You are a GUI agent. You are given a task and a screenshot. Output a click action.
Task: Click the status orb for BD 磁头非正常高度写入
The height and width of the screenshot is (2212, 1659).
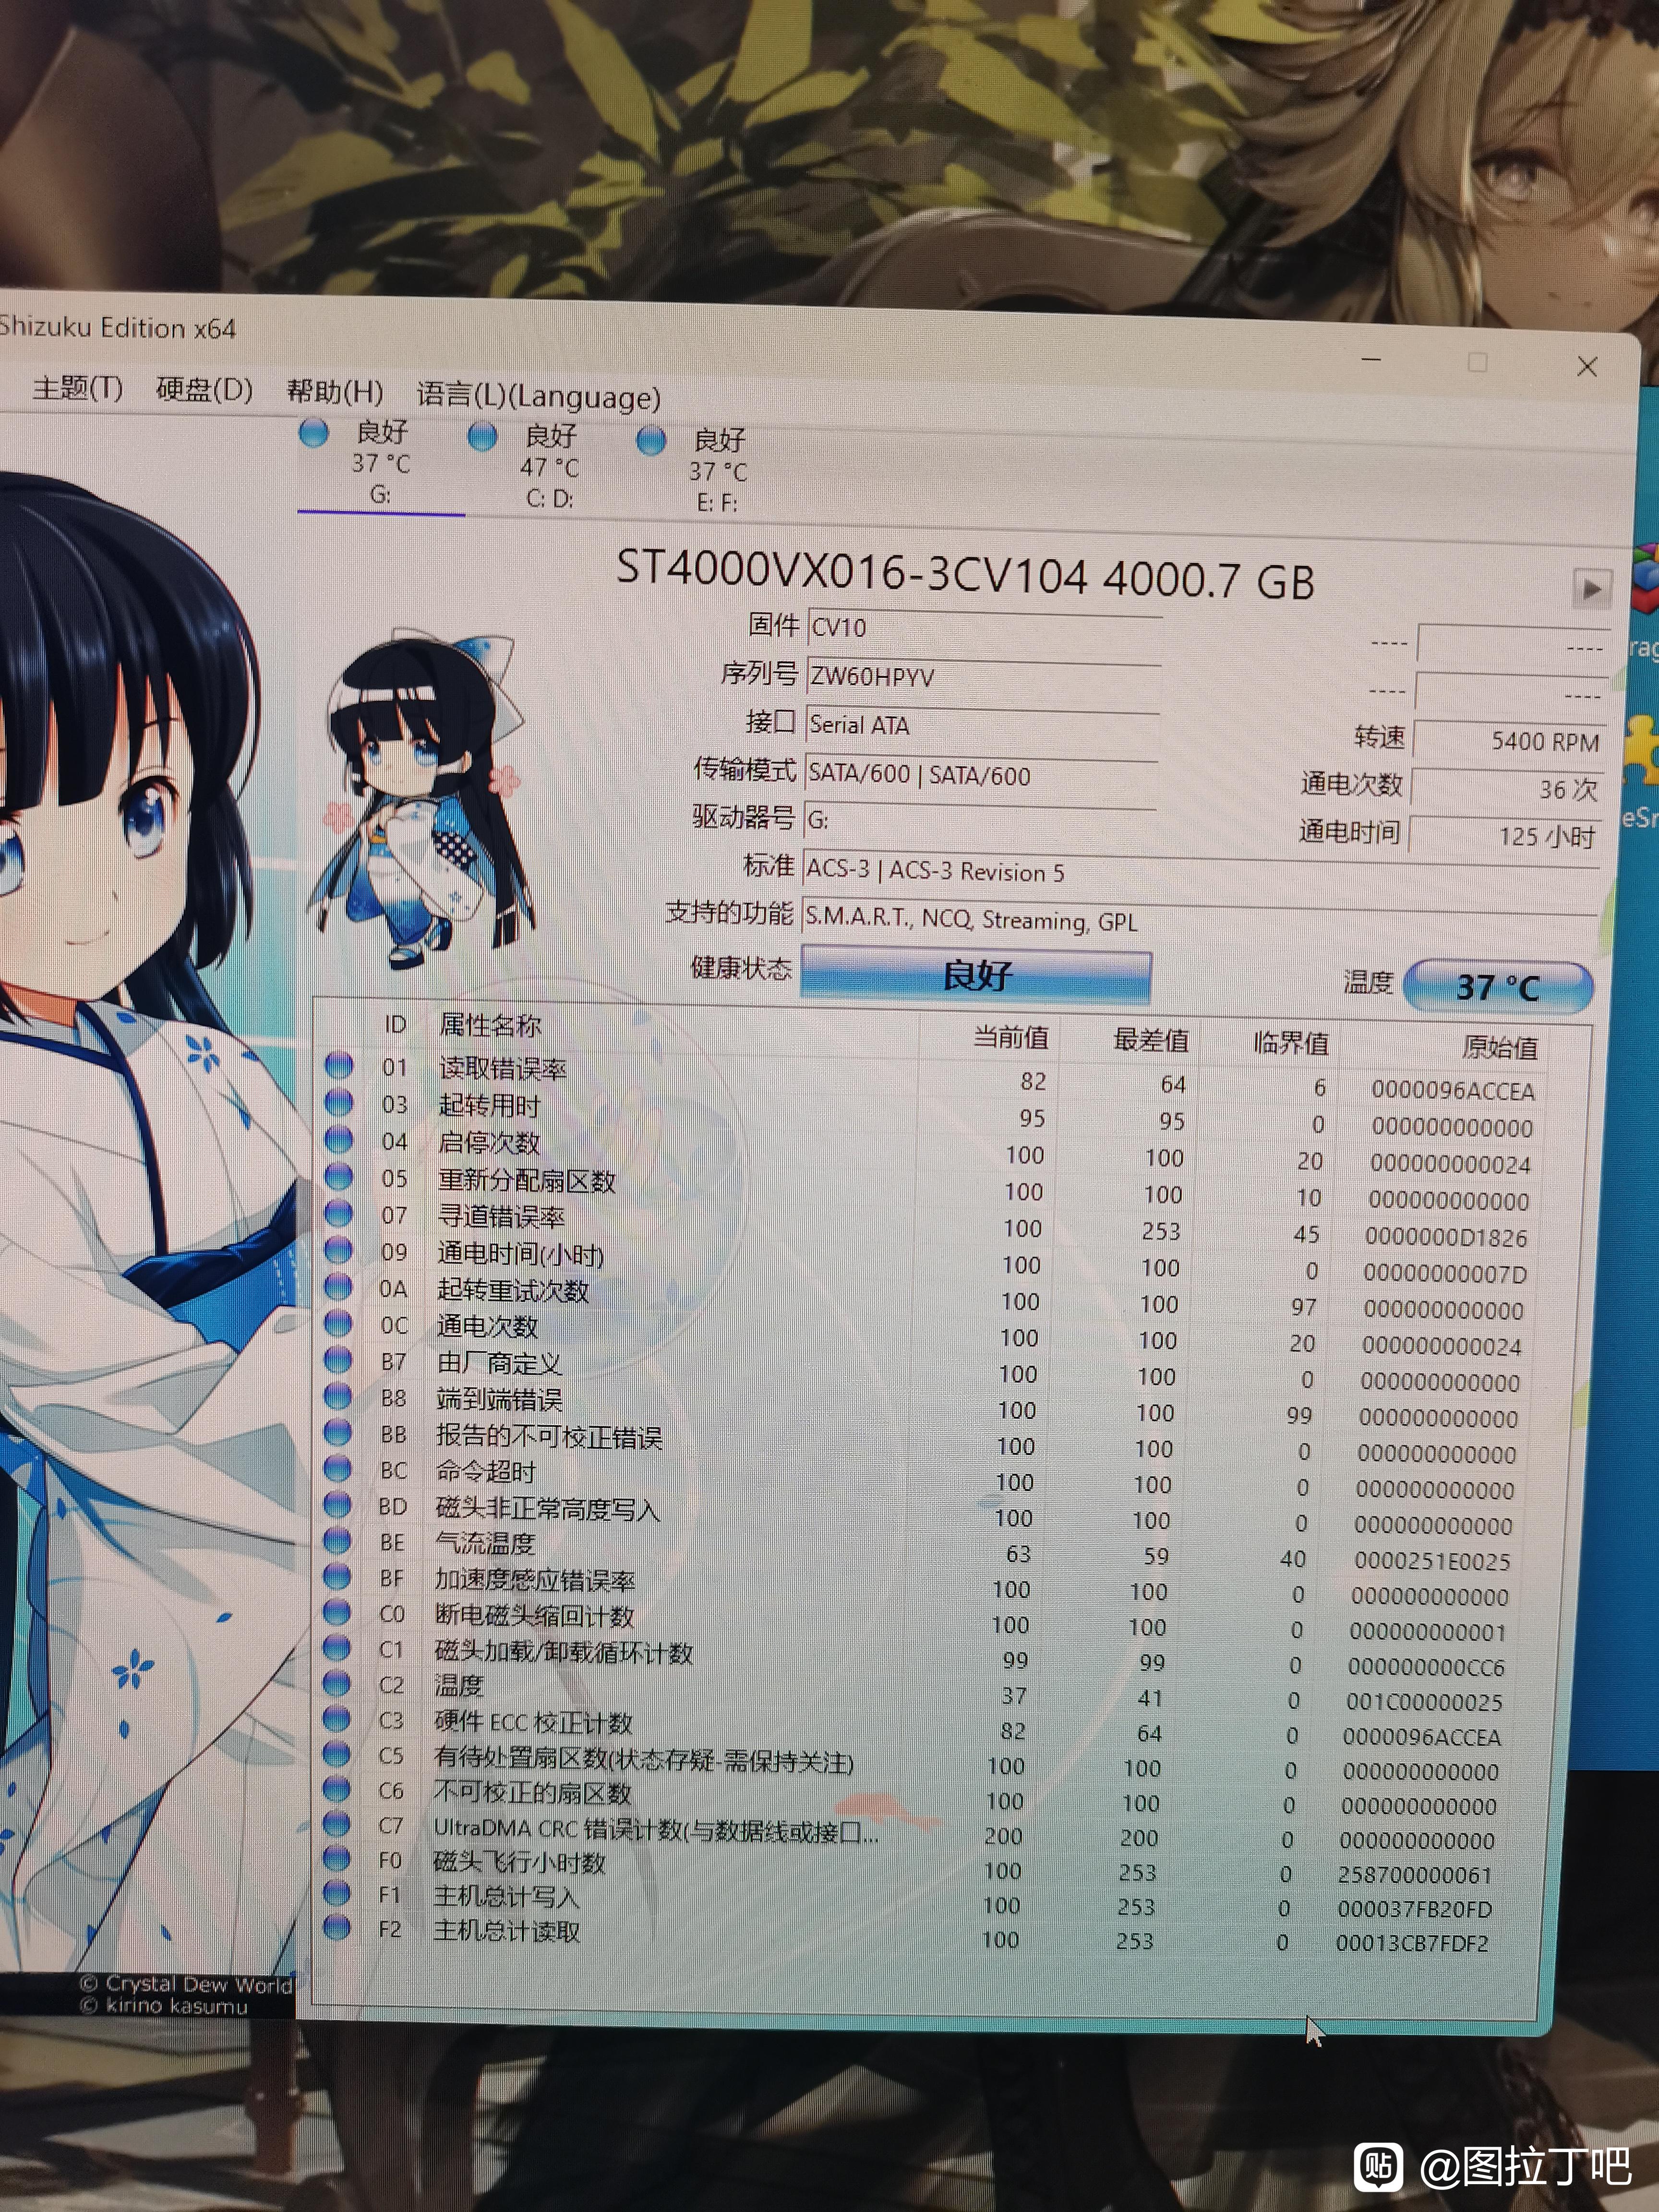click(338, 1505)
